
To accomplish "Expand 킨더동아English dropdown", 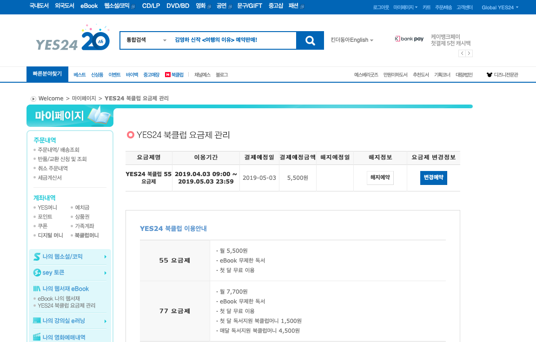I will (x=352, y=40).
